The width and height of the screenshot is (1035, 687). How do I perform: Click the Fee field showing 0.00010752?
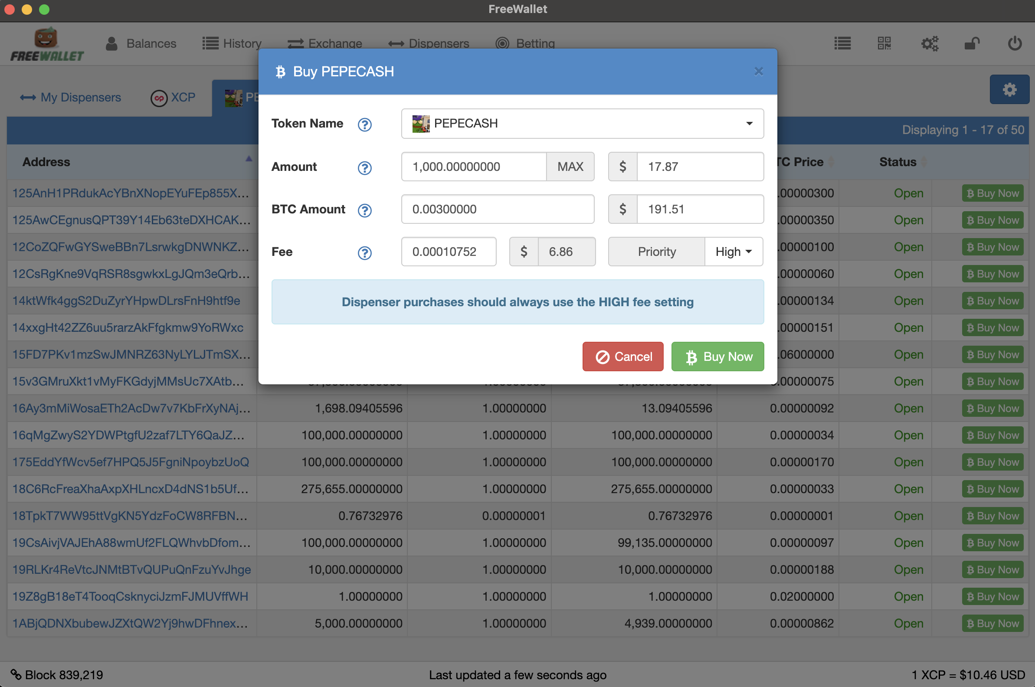click(449, 252)
